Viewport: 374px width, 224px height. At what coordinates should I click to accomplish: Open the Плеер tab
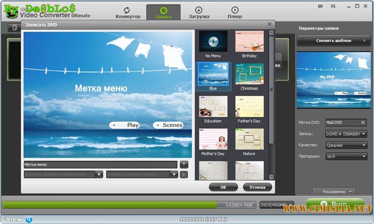pos(235,12)
